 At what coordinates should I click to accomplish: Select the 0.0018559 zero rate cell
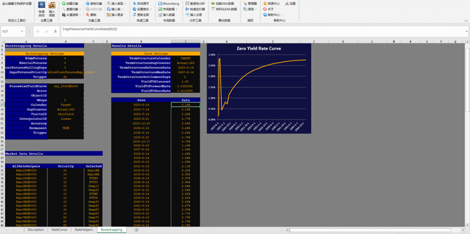[185, 90]
